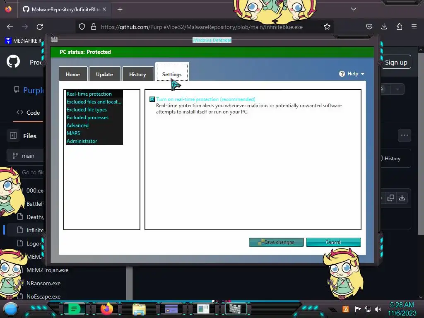Open the History tab in Windows Defender
The width and height of the screenshot is (424, 318).
point(137,74)
